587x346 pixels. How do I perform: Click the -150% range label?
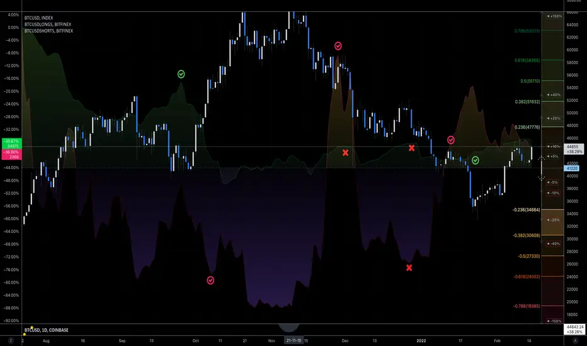554,321
